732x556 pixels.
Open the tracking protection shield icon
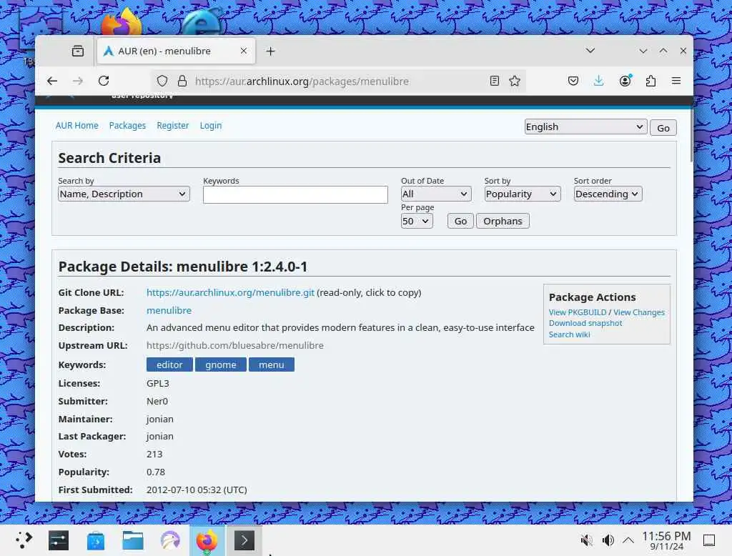click(162, 81)
